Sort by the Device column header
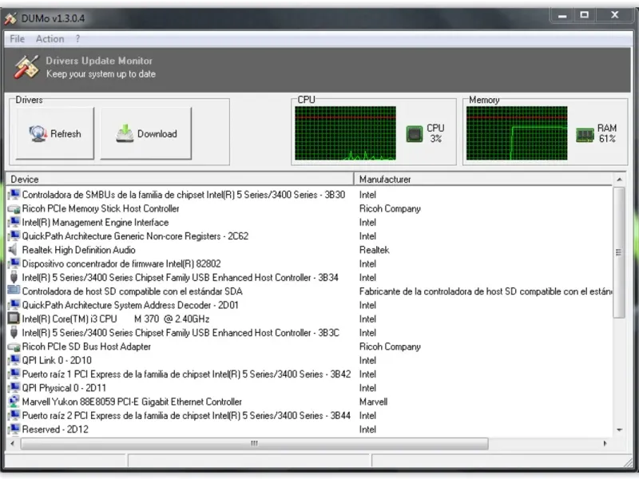Image resolution: width=639 pixels, height=479 pixels. click(180, 179)
